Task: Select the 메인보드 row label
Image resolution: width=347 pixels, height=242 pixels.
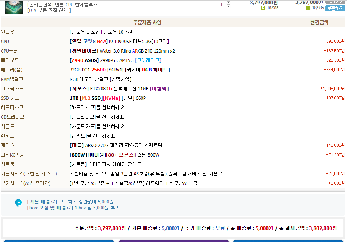Action: 10,60
